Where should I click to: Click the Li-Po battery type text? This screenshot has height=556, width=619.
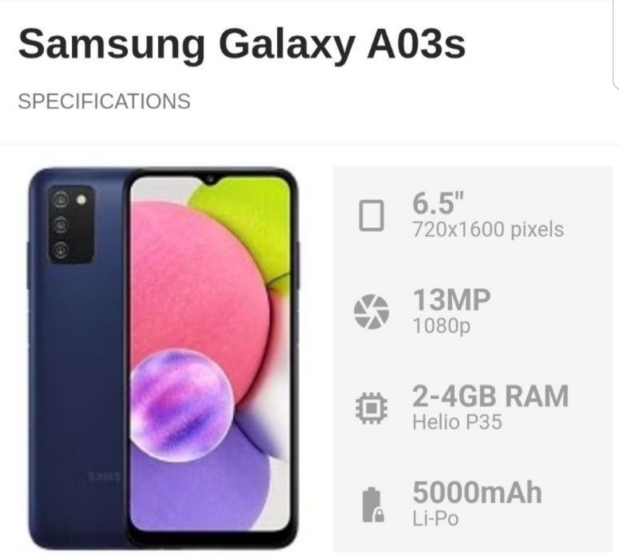(436, 519)
